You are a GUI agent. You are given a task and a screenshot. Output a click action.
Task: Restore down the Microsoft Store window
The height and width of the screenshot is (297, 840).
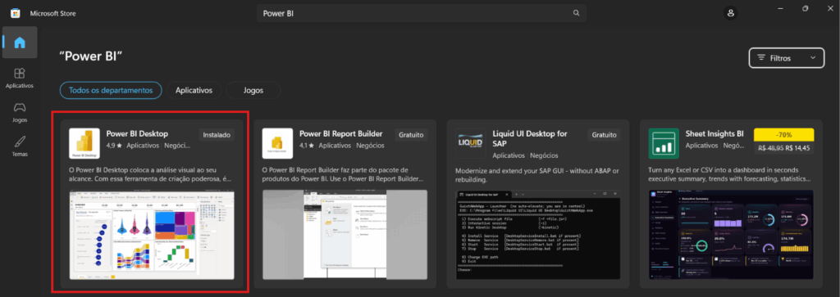pos(806,9)
